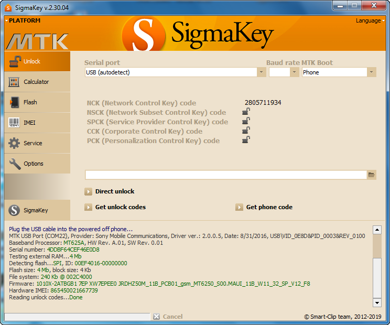Minimize the SigmaKey window
Viewport: 390px width, 325px height.
(x=340, y=5)
